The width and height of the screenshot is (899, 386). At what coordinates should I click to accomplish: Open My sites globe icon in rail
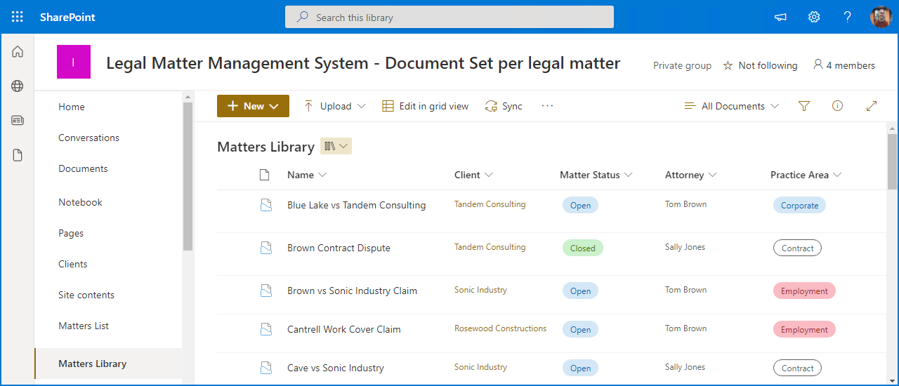tap(18, 86)
